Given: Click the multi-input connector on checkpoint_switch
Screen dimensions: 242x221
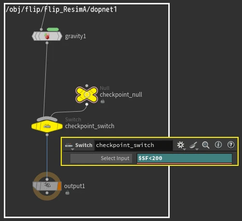Looking at the screenshot, I should tap(47, 119).
